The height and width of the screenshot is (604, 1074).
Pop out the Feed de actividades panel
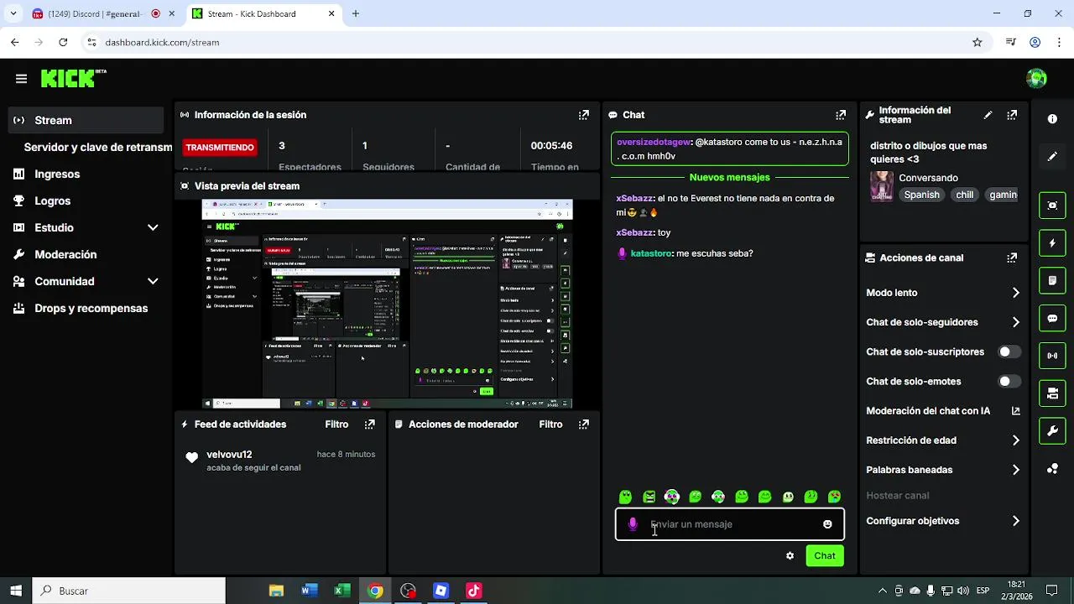(369, 424)
